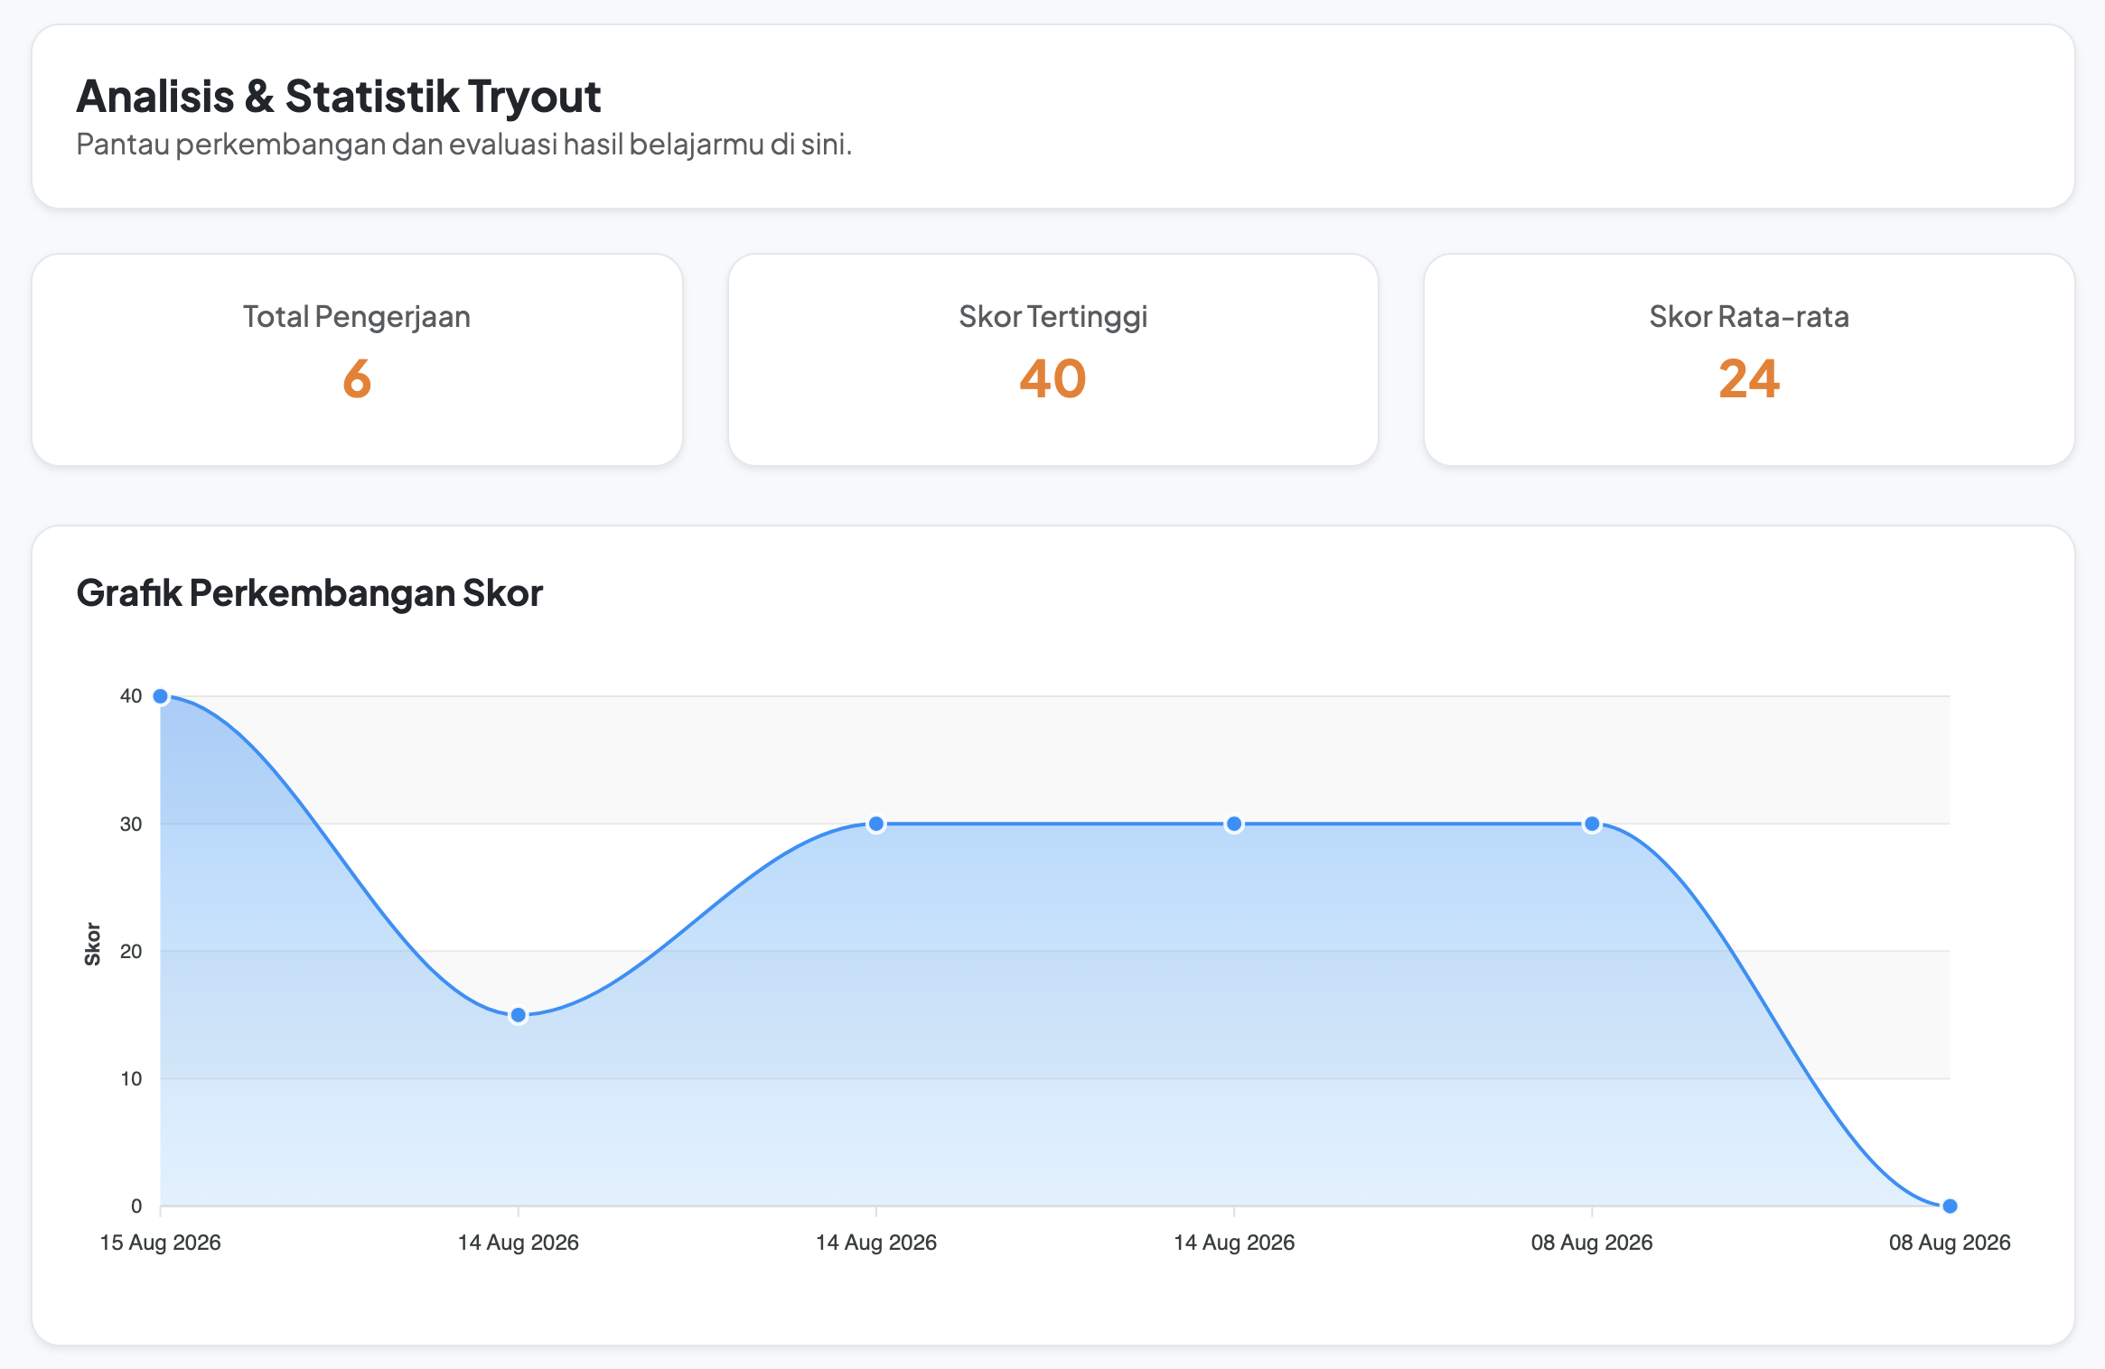
Task: Click the y-axis tick label 0
Action: pyautogui.click(x=136, y=1206)
